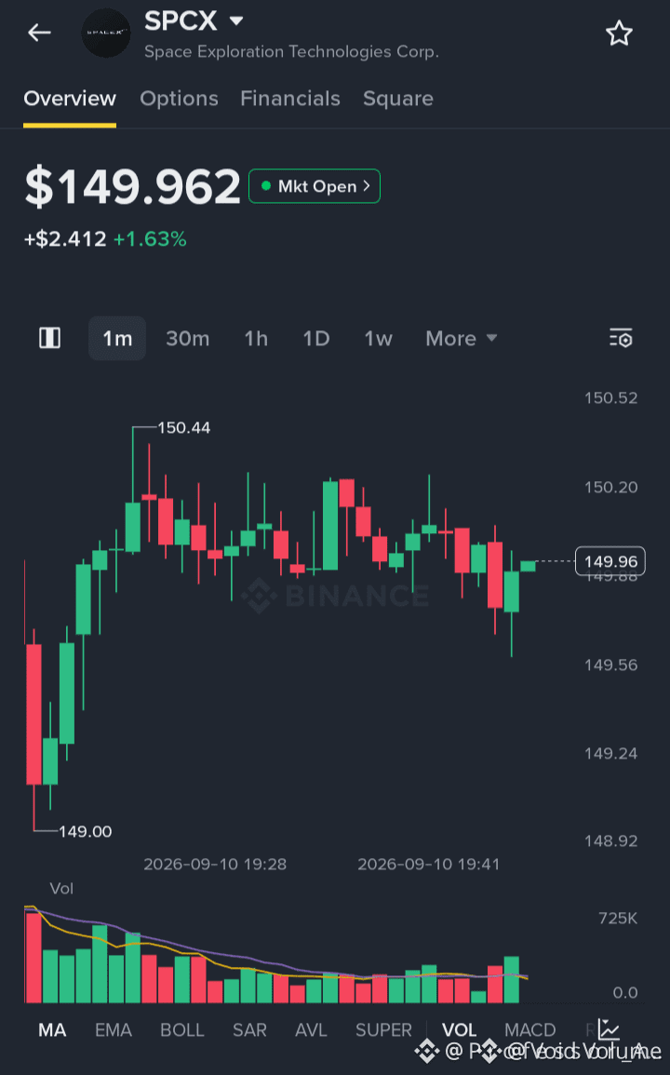The image size is (670, 1075).
Task: Tap the 149.96 current price marker
Action: click(x=610, y=561)
